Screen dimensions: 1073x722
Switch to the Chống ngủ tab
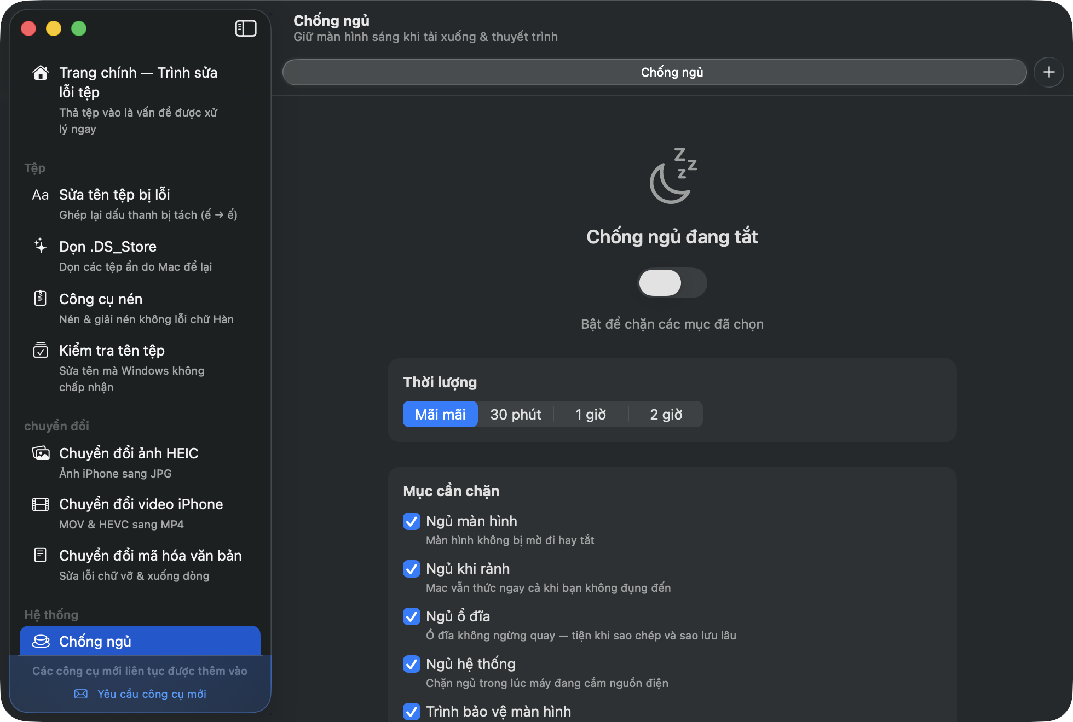coord(655,72)
